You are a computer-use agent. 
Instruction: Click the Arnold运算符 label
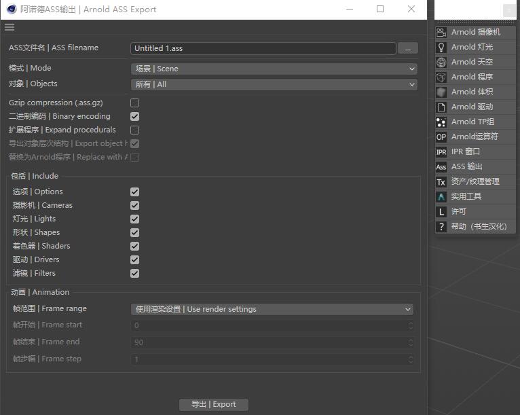pos(475,137)
